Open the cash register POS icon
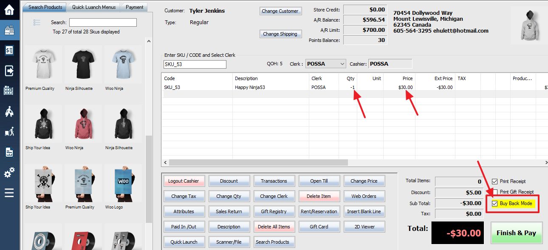 [x=9, y=30]
